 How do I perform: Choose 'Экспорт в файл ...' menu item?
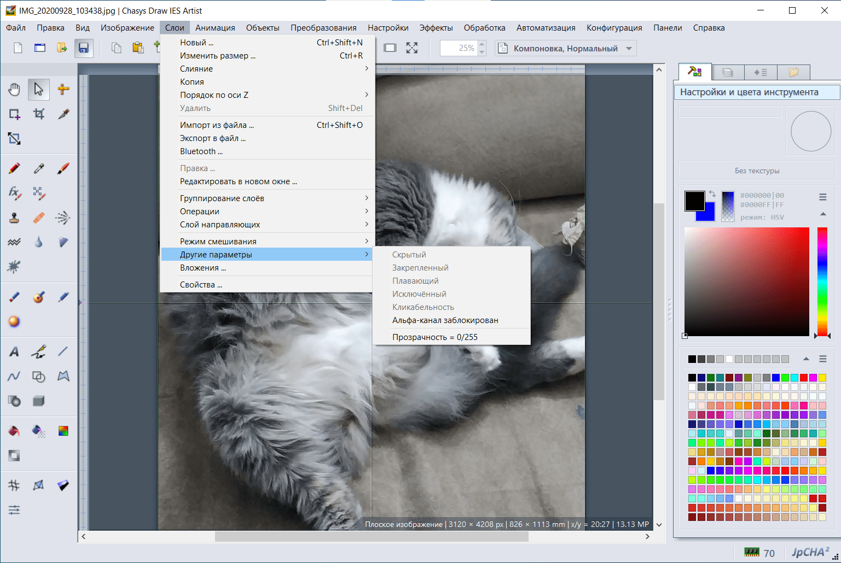tap(268, 138)
